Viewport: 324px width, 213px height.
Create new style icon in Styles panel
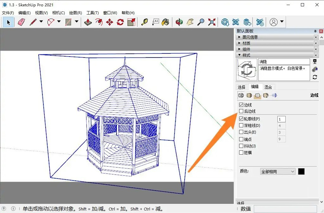(x=314, y=69)
